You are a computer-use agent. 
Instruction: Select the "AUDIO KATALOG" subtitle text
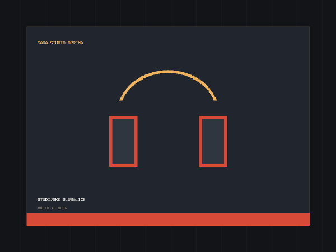52,208
